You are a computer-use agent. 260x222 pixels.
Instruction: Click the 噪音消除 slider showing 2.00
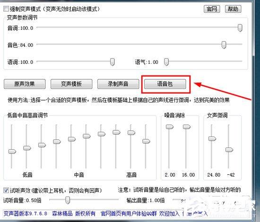[170, 127]
